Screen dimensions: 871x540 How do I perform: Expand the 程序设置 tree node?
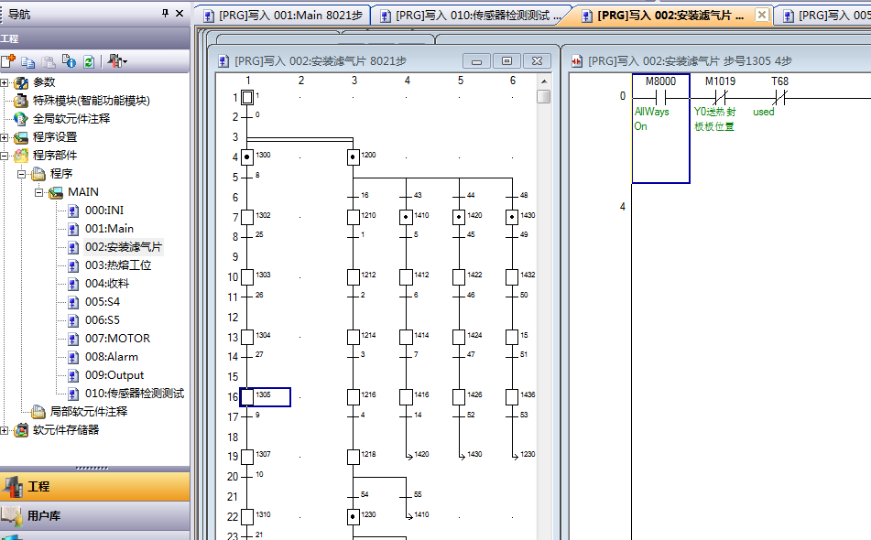5,137
